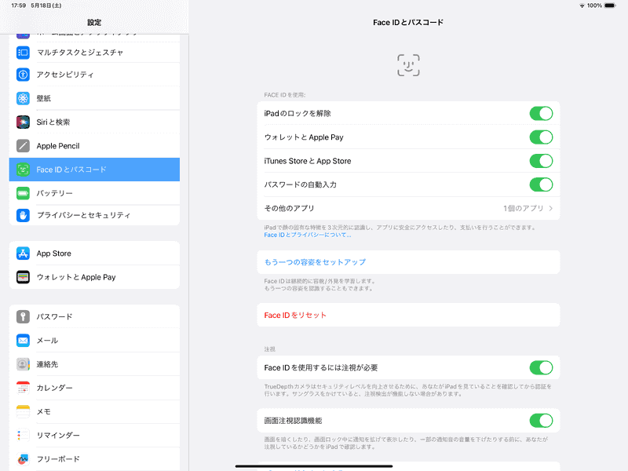
Task: Click the リマインダー sidebar icon
Action: (24, 435)
